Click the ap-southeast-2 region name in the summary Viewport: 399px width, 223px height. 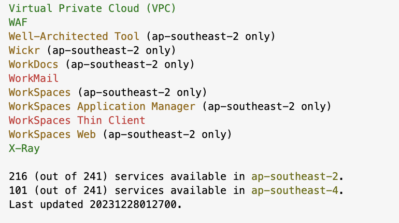point(295,176)
